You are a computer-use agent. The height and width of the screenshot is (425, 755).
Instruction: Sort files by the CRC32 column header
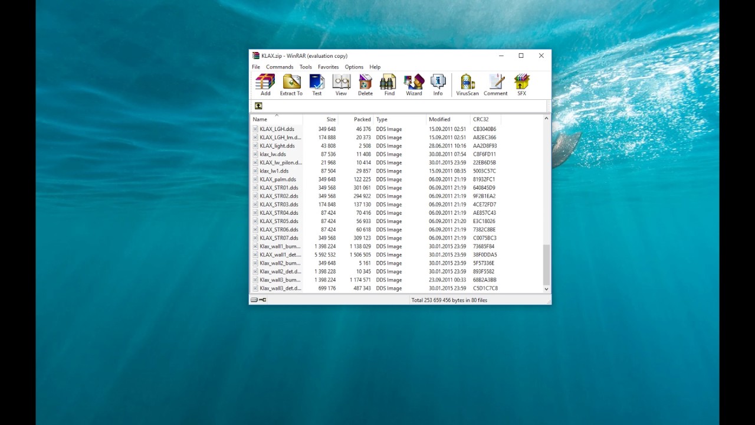[485, 119]
